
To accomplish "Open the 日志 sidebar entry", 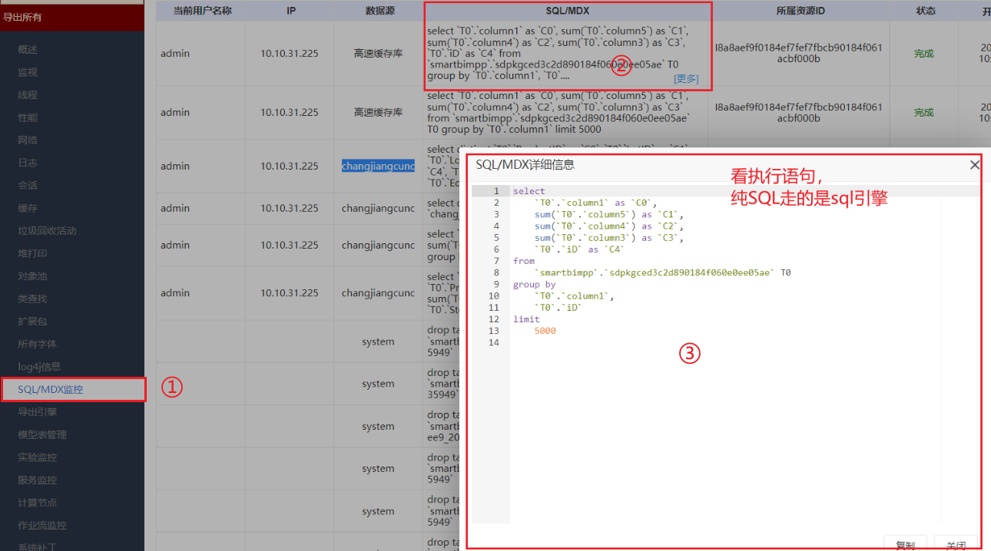I will (x=28, y=163).
